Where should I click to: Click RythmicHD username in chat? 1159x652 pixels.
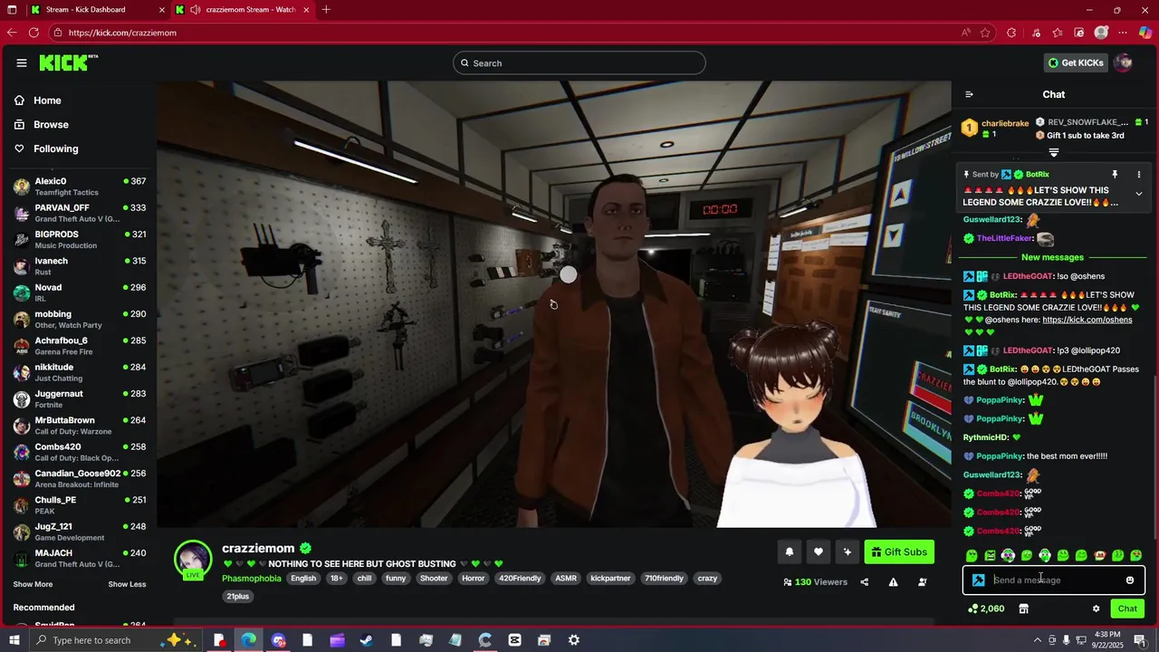[x=986, y=437]
